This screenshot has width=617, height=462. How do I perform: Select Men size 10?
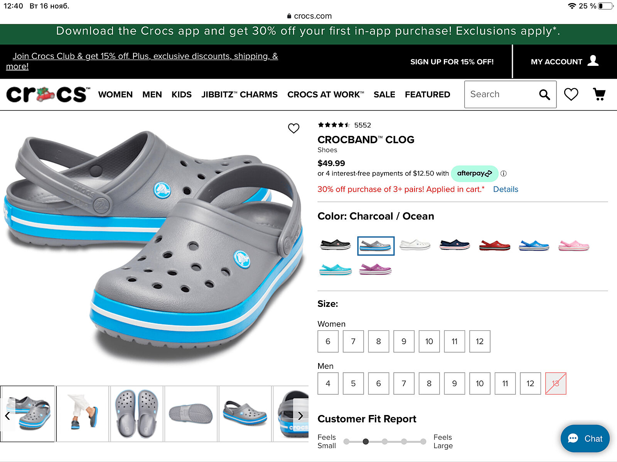pyautogui.click(x=480, y=383)
